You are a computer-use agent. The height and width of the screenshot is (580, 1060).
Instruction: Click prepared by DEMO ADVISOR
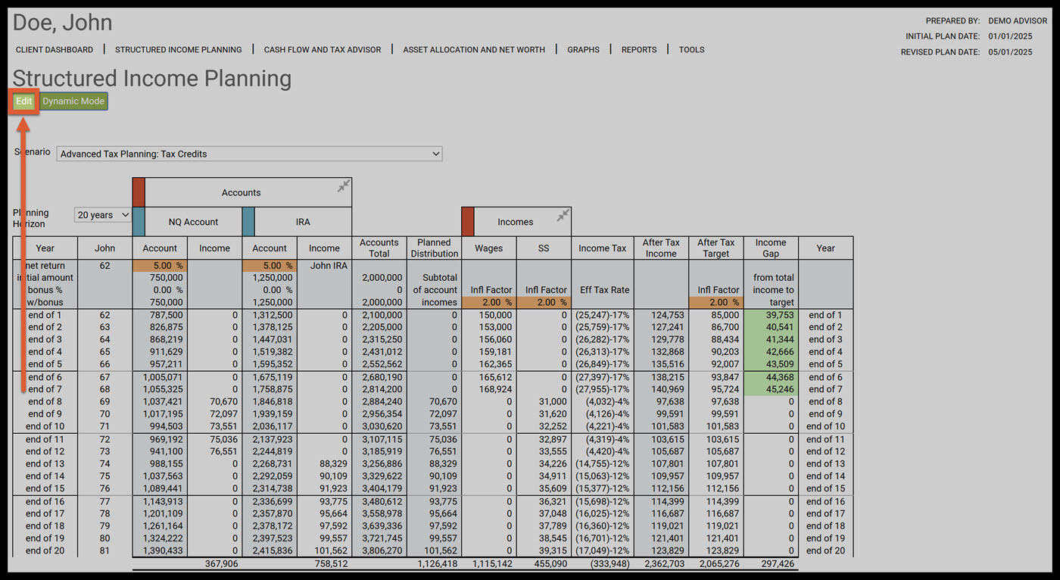[1018, 21]
